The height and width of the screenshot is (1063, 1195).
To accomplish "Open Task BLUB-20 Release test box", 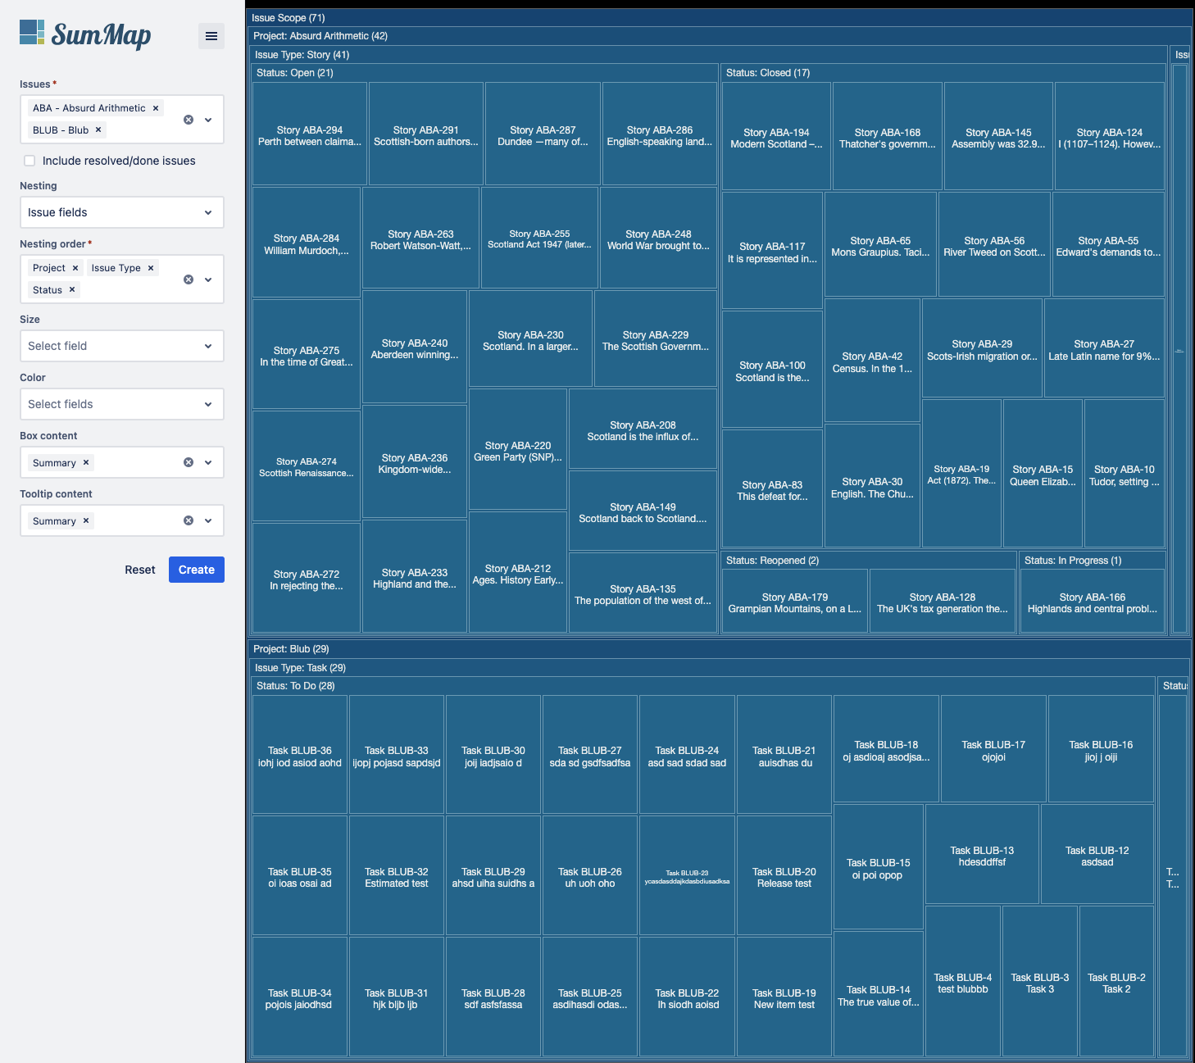I will pos(784,876).
